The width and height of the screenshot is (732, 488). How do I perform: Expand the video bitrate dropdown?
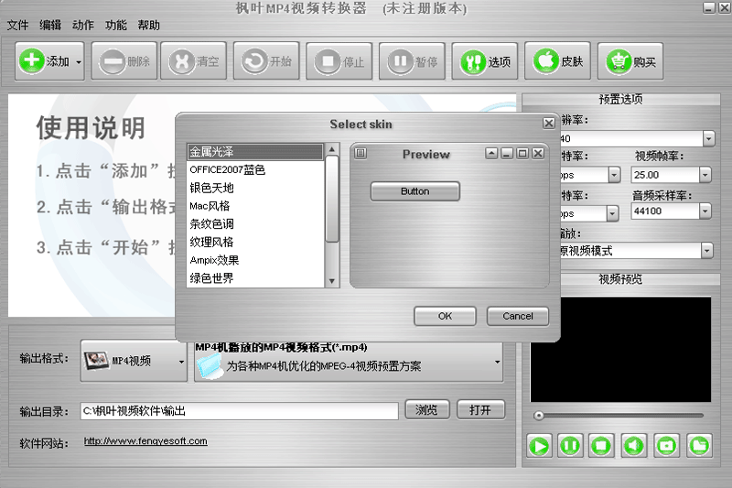(x=614, y=175)
